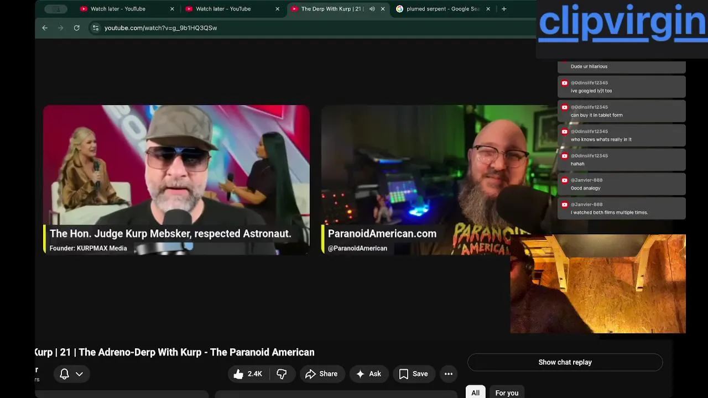Go back using the browser back arrow
The width and height of the screenshot is (708, 398).
[x=45, y=28]
